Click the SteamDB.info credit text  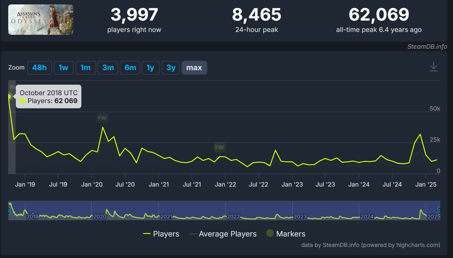tap(427, 47)
